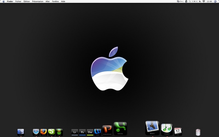Open the Trash in the dock
Image resolution: width=219 pixels, height=137 pixels.
point(198,132)
